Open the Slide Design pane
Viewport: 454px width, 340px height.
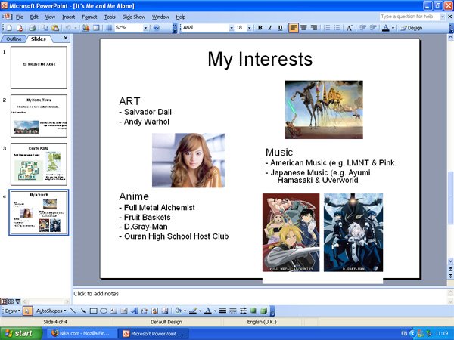click(411, 28)
